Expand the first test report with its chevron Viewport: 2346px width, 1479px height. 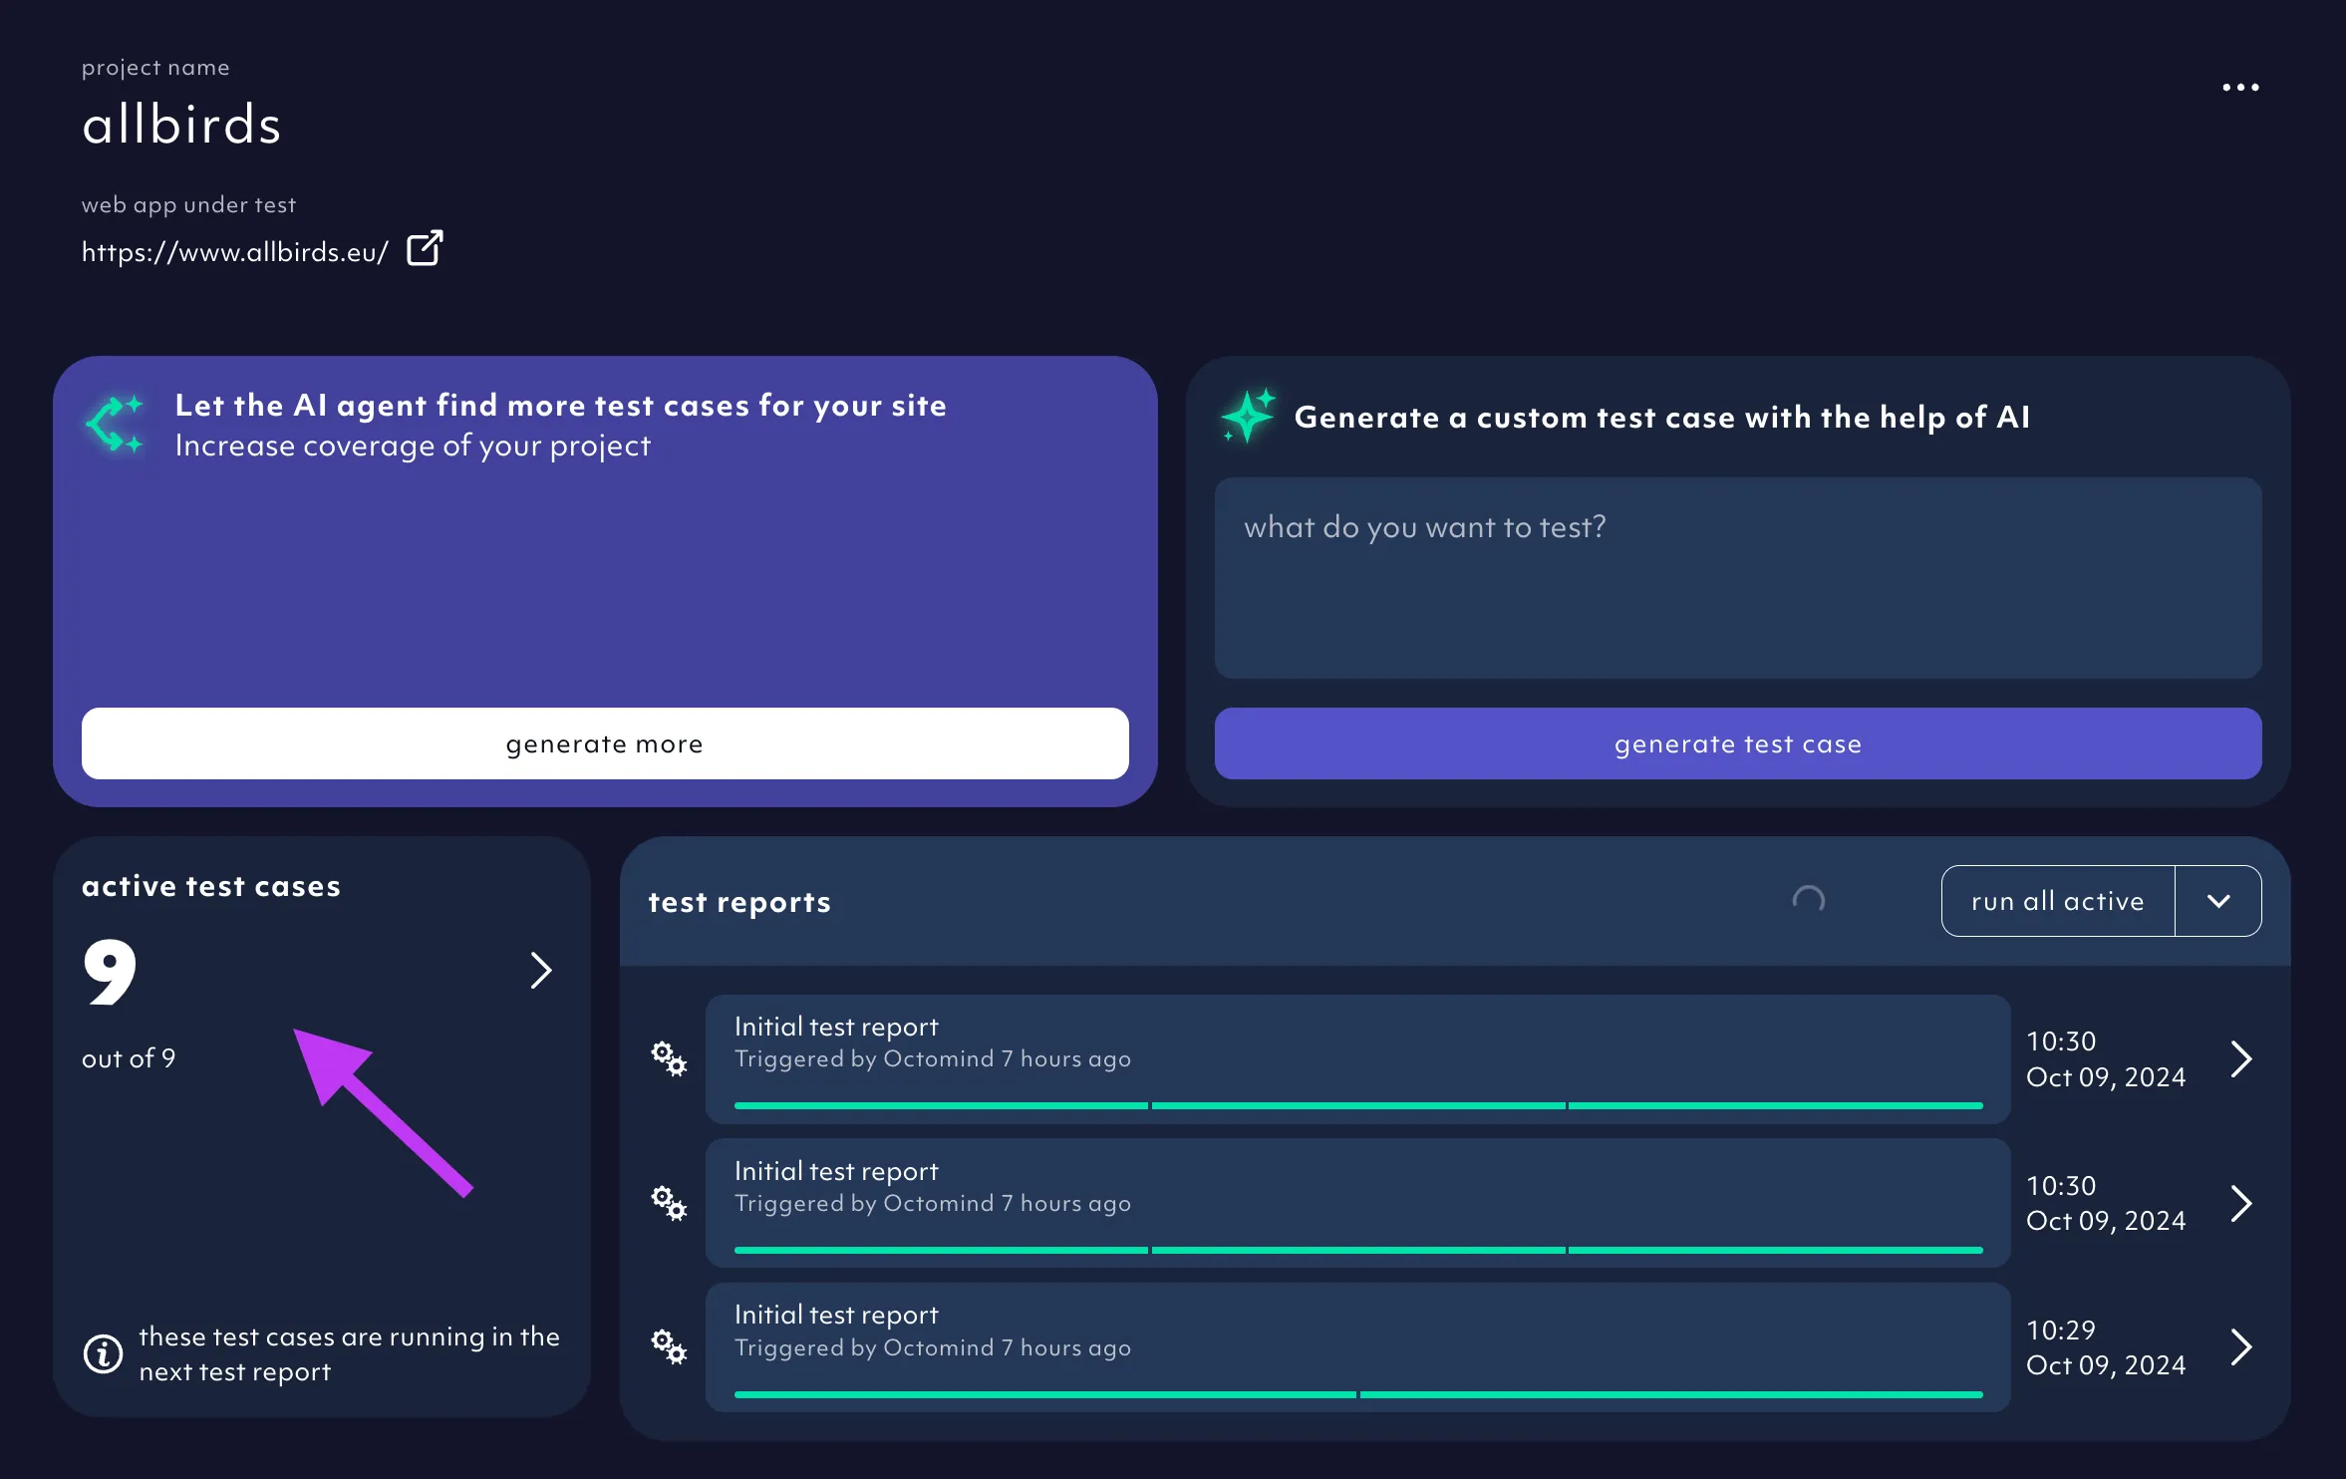point(2241,1058)
